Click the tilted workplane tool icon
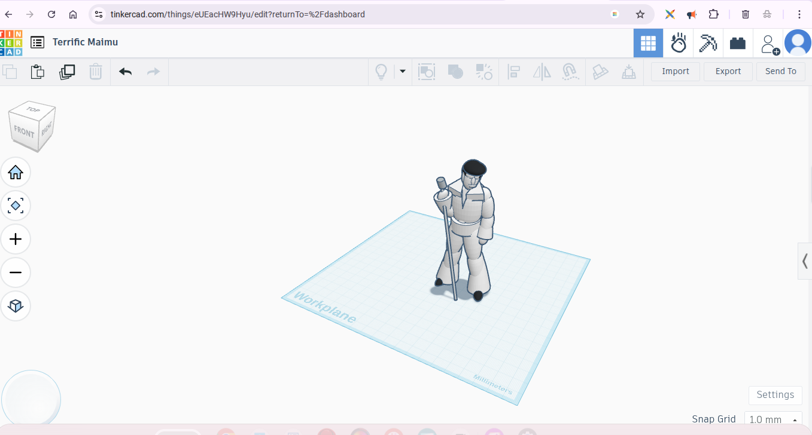The height and width of the screenshot is (435, 812). (600, 72)
